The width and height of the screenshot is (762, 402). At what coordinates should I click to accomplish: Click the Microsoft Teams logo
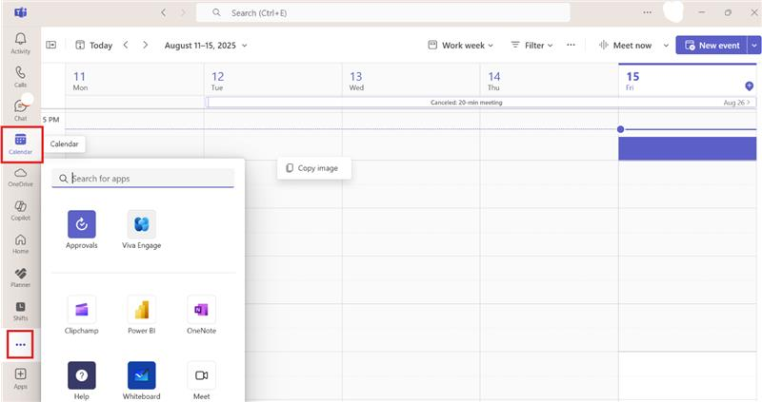tap(20, 12)
